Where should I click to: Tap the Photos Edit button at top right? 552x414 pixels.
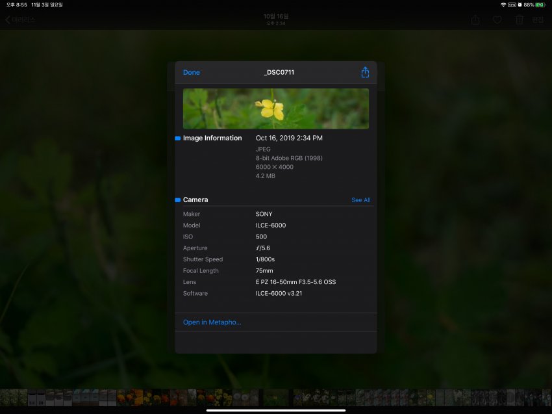click(x=538, y=19)
